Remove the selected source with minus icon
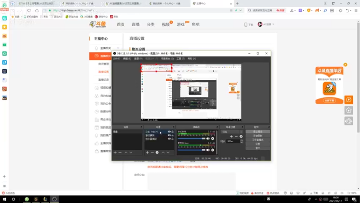 pos(152,152)
